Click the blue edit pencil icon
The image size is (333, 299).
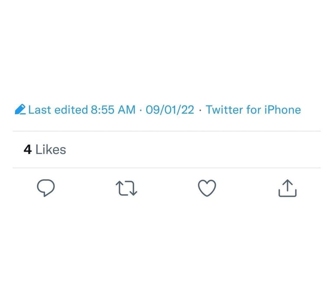[x=20, y=110]
